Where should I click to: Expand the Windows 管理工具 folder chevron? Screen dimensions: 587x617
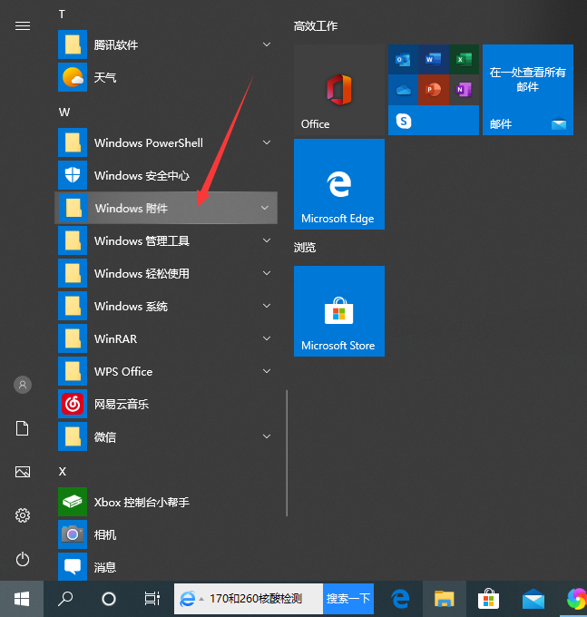(x=267, y=240)
